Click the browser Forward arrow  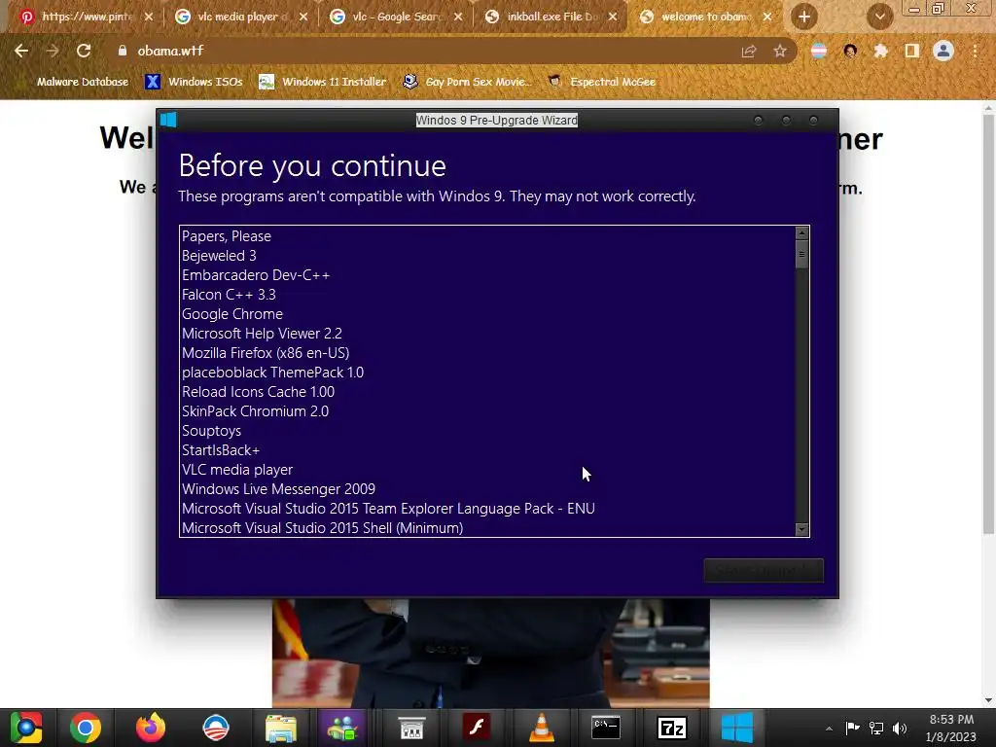[53, 51]
